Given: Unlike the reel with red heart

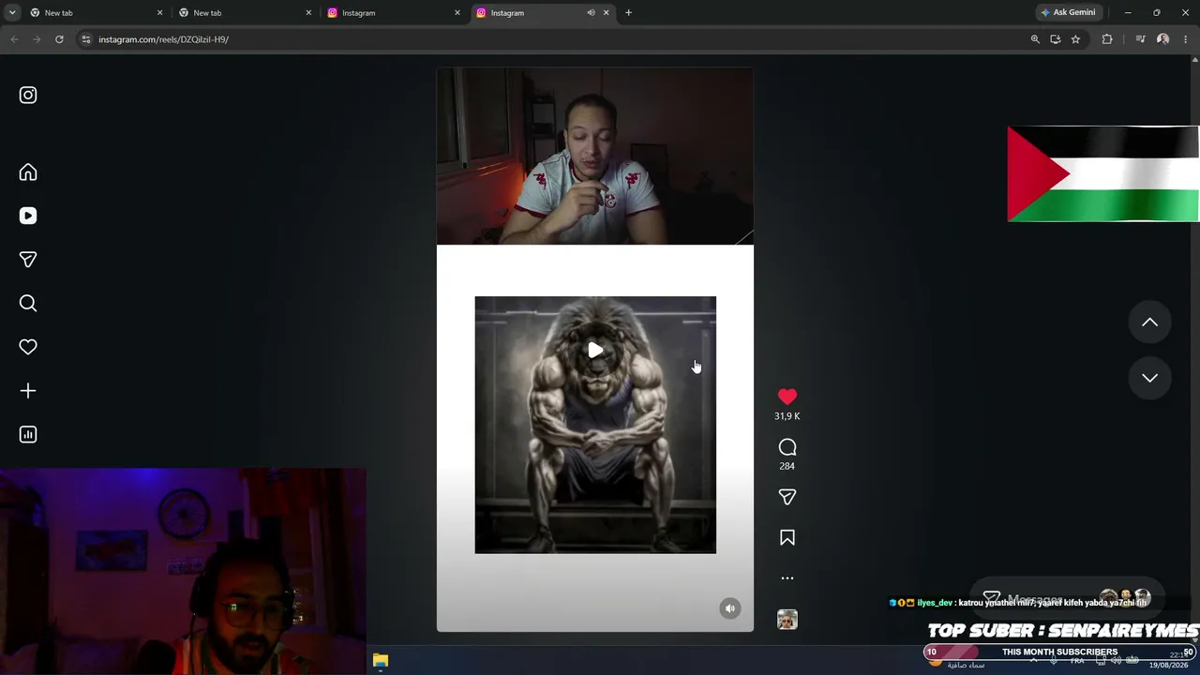Looking at the screenshot, I should click(x=787, y=397).
